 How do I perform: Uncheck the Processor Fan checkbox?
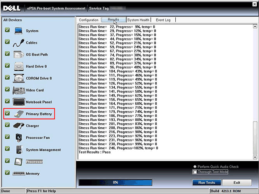(7, 137)
